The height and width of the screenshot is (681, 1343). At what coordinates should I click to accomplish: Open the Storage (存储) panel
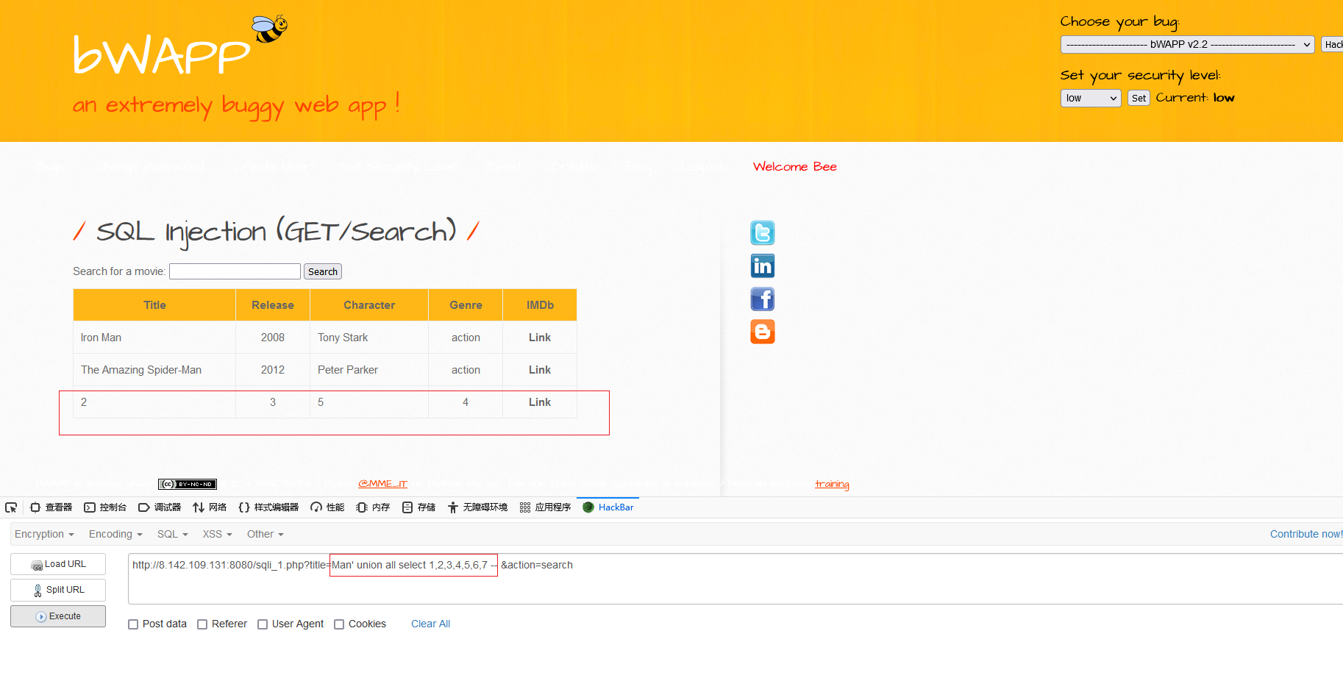[x=418, y=507]
